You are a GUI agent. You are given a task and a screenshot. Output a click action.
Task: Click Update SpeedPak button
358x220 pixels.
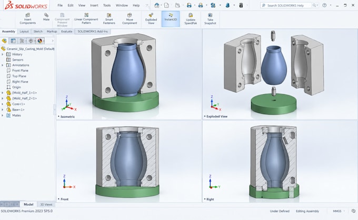pyautogui.click(x=191, y=18)
